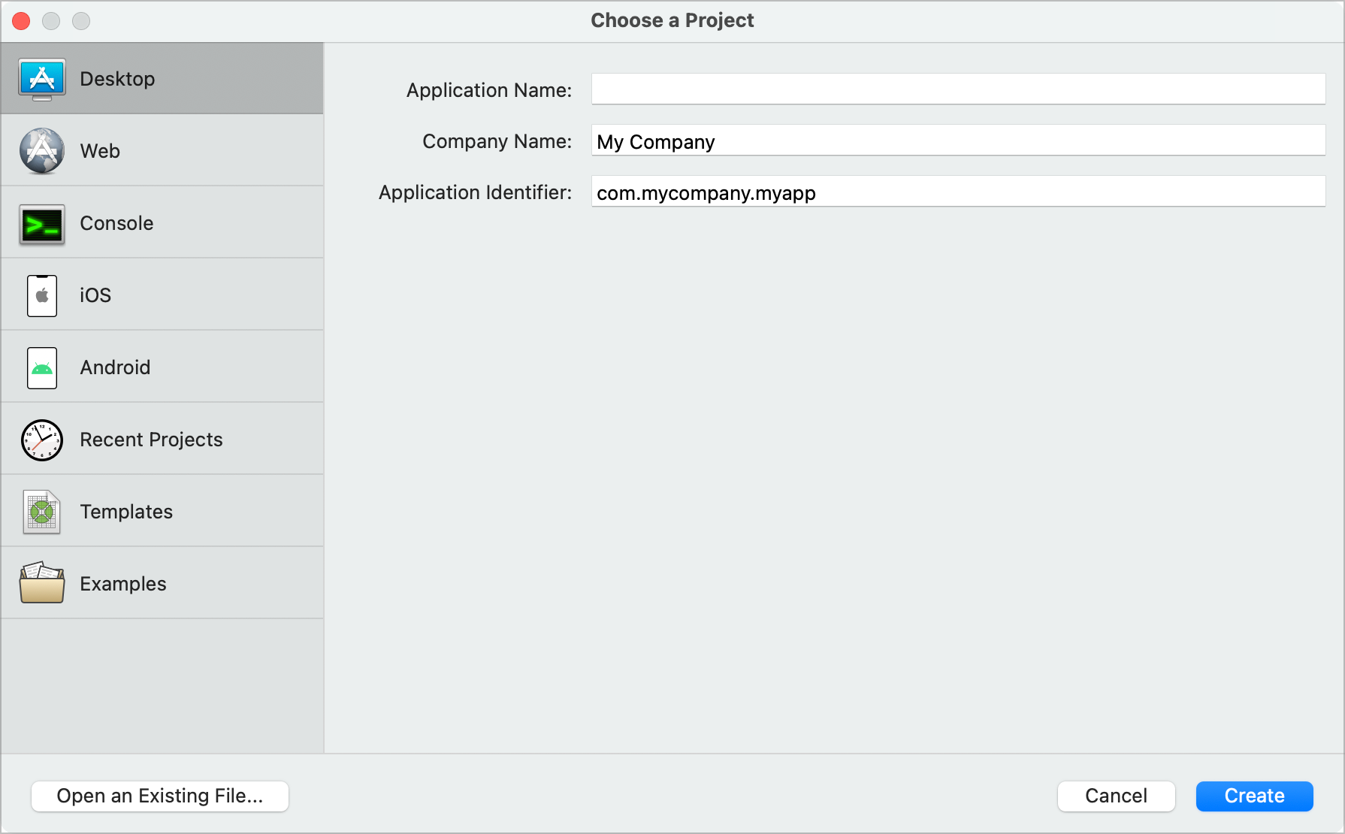The height and width of the screenshot is (834, 1345).
Task: Show the Recent Projects list
Action: pos(151,440)
